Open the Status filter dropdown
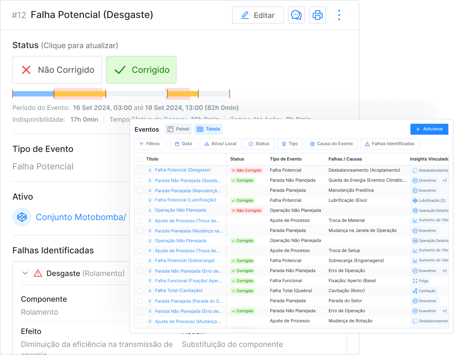The width and height of the screenshot is (466, 355). [251, 144]
